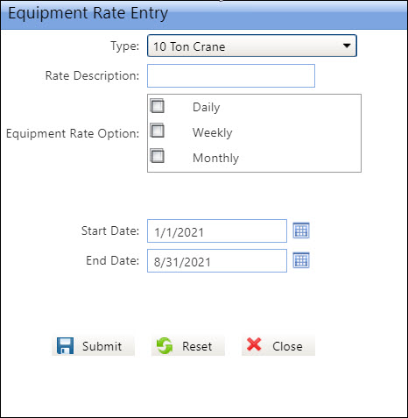This screenshot has width=408, height=418.
Task: Close the Equipment Rate Entry dialog
Action: tap(278, 346)
